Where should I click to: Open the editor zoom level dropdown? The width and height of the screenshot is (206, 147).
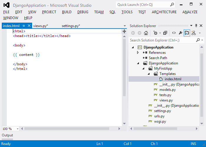(x=17, y=129)
